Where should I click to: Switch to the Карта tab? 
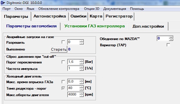[96, 16]
